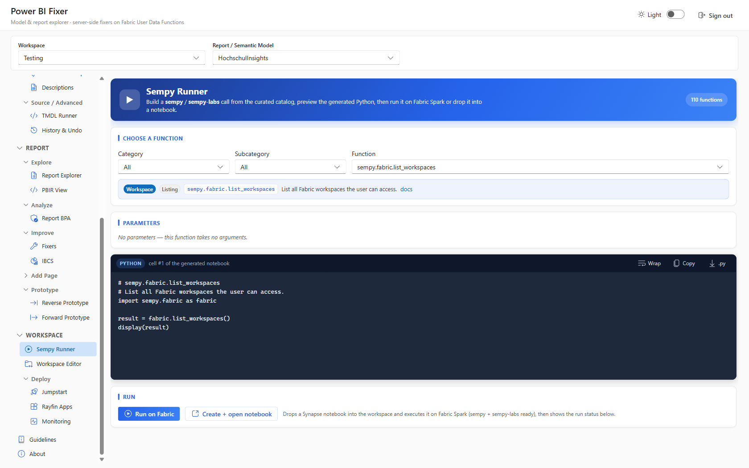Open Workspace Editor from sidebar

click(x=58, y=364)
